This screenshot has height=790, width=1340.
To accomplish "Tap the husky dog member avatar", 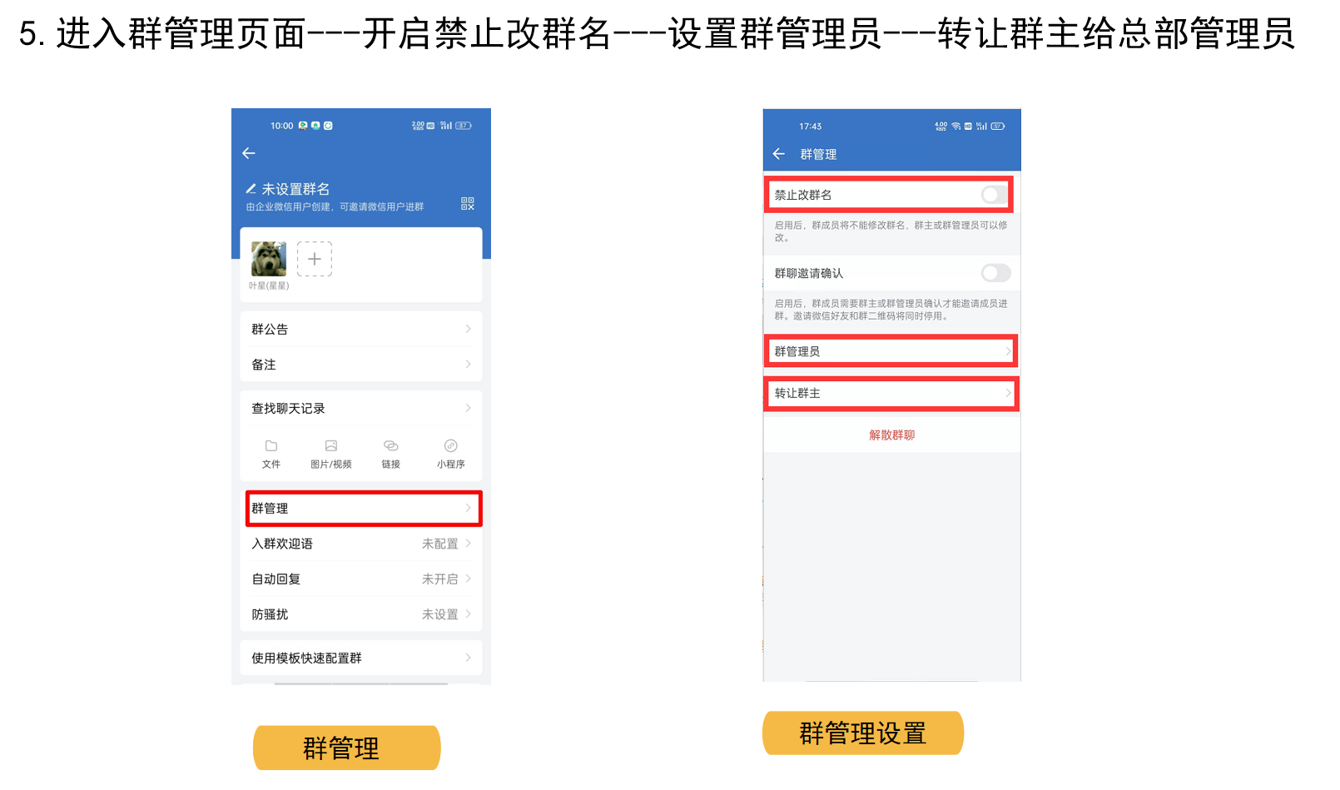I will pos(269,259).
